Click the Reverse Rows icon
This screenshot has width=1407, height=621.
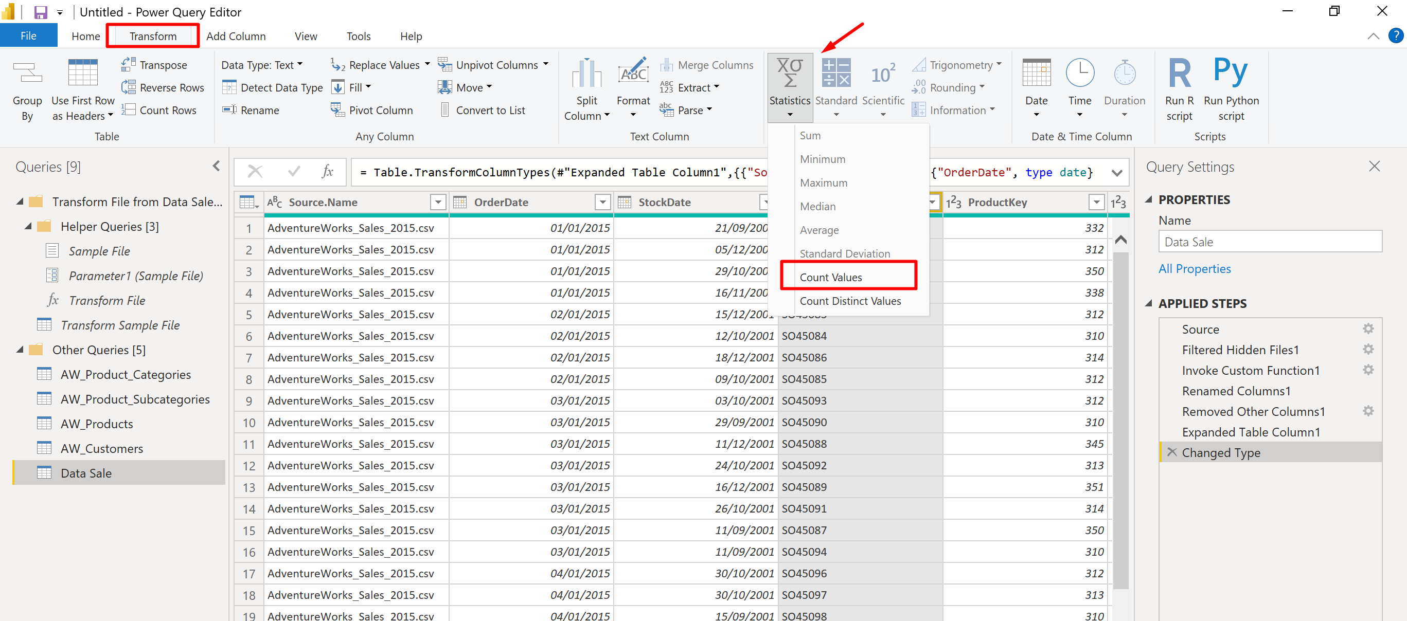click(129, 87)
